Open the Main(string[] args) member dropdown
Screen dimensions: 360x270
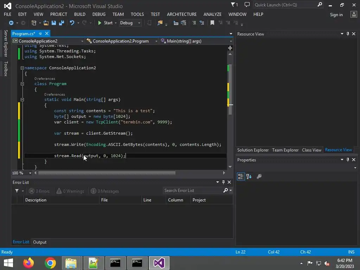[x=196, y=41]
